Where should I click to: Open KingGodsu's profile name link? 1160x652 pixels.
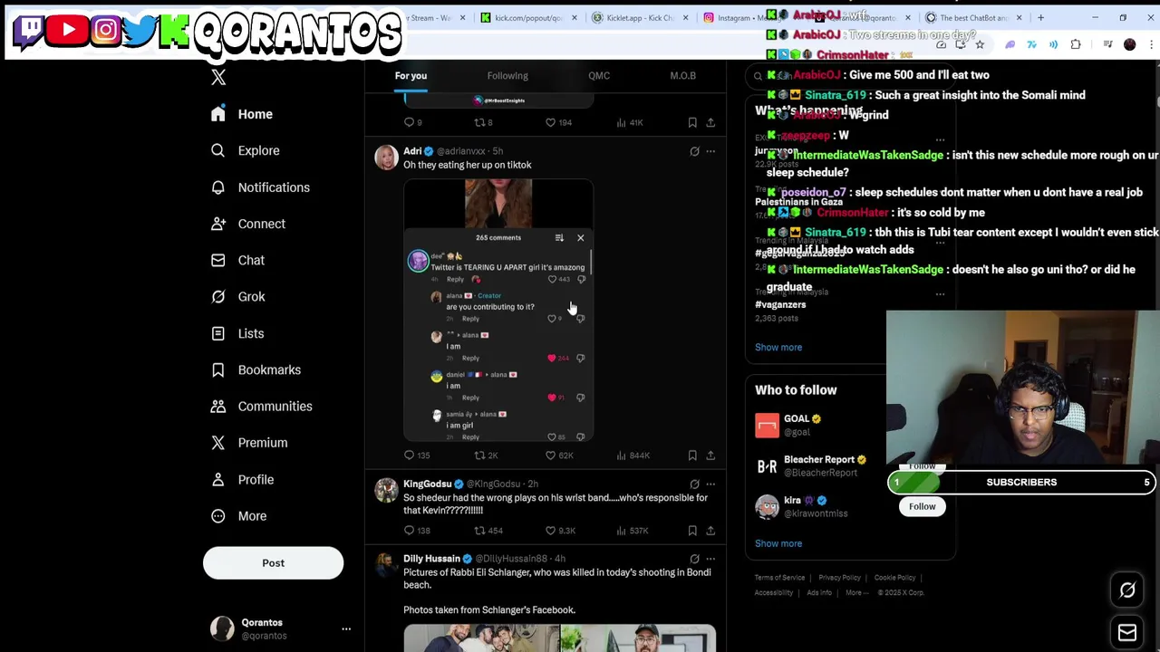click(x=427, y=484)
